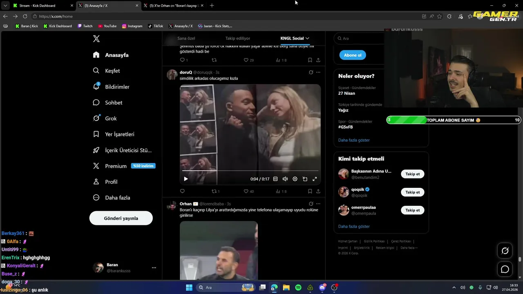Open Spotify from taskbar

(x=298, y=287)
